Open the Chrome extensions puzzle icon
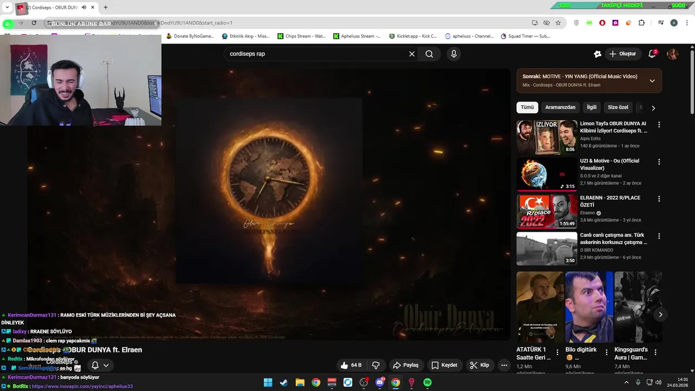 point(642,23)
